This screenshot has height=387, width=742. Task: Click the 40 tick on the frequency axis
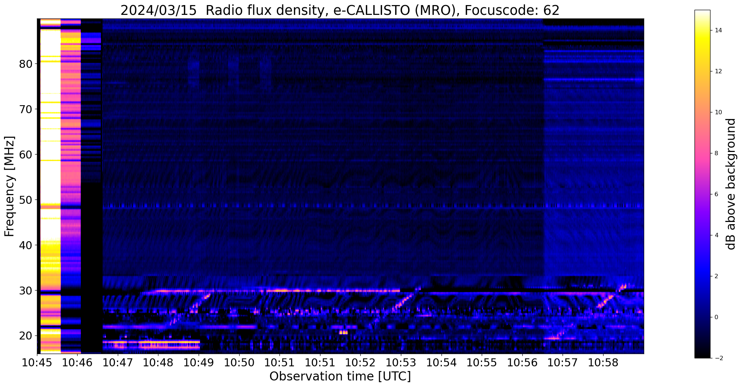pos(26,245)
